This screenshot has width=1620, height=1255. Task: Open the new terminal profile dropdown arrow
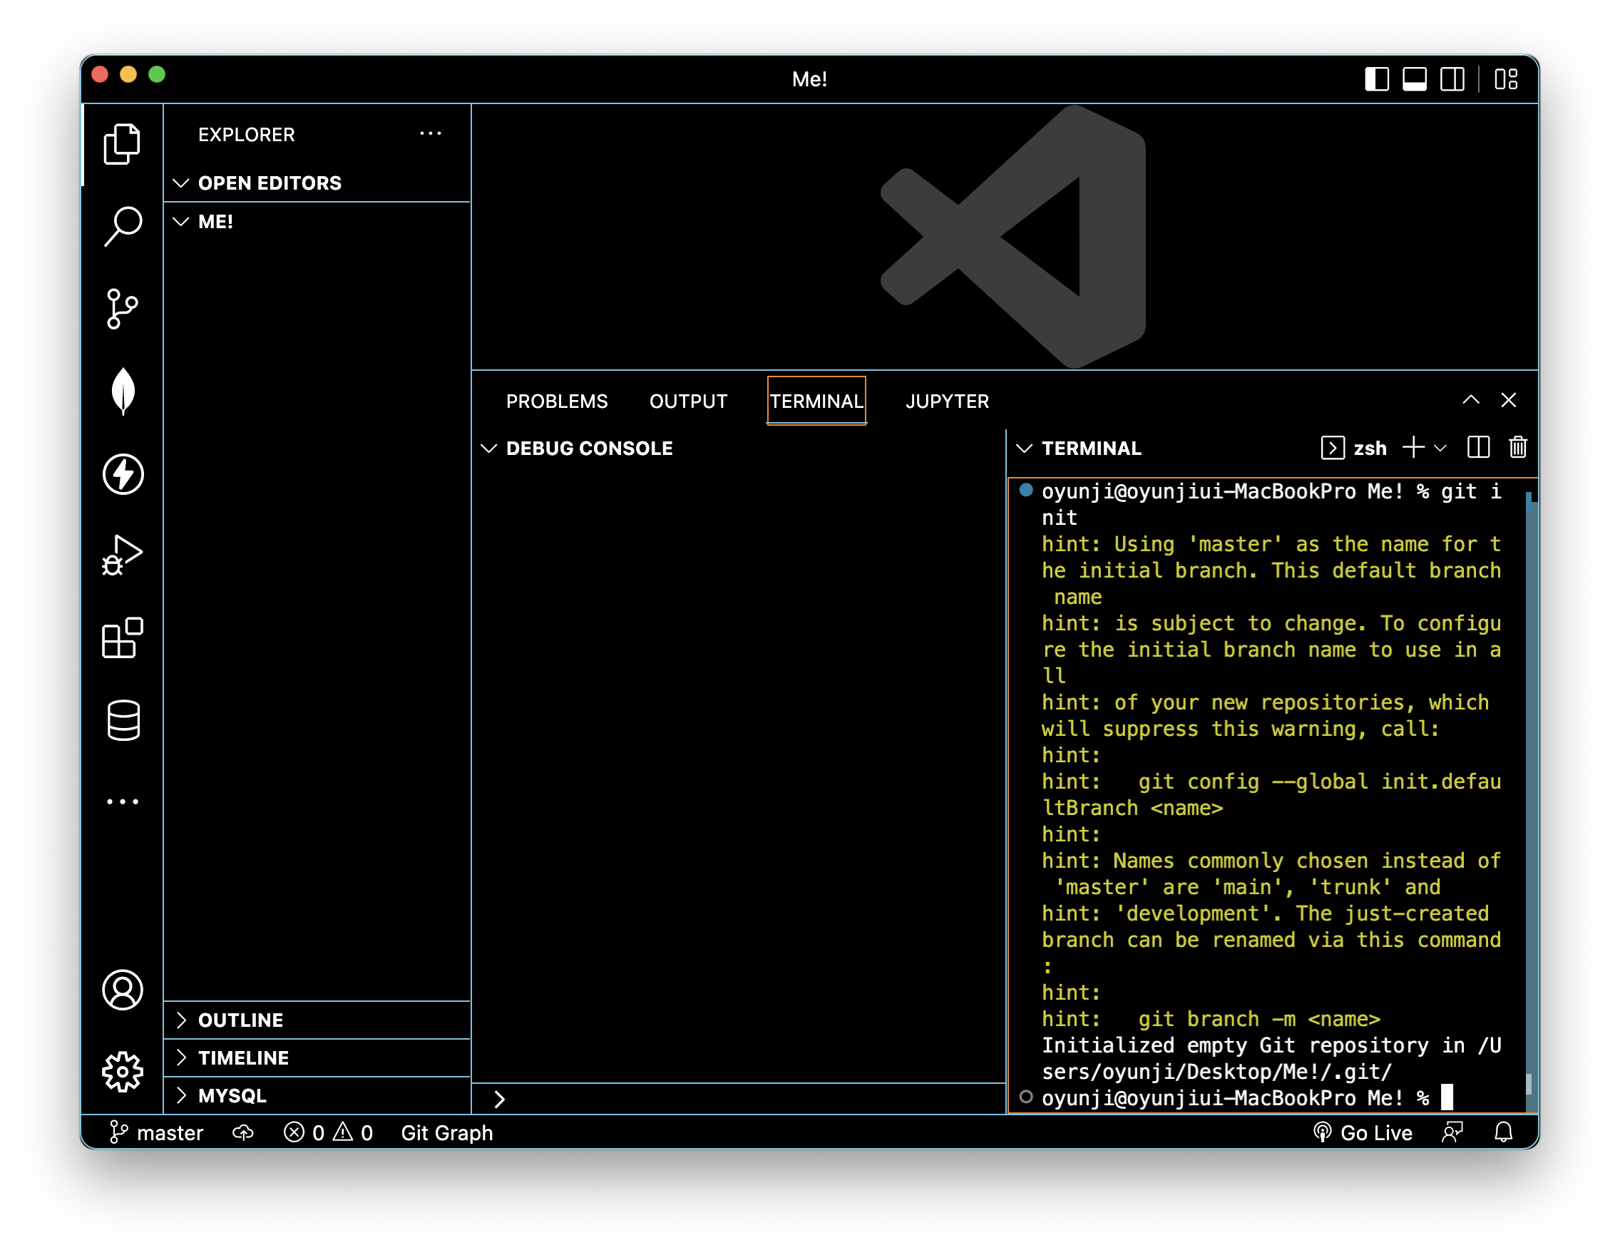[x=1440, y=448]
